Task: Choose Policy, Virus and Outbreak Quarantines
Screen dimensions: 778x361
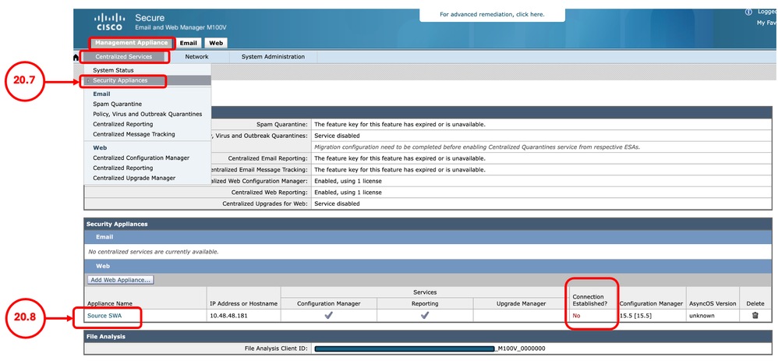Action: click(147, 114)
